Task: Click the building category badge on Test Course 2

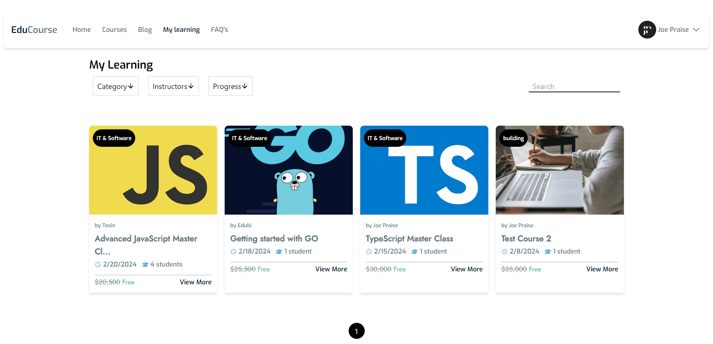Action: [x=513, y=138]
